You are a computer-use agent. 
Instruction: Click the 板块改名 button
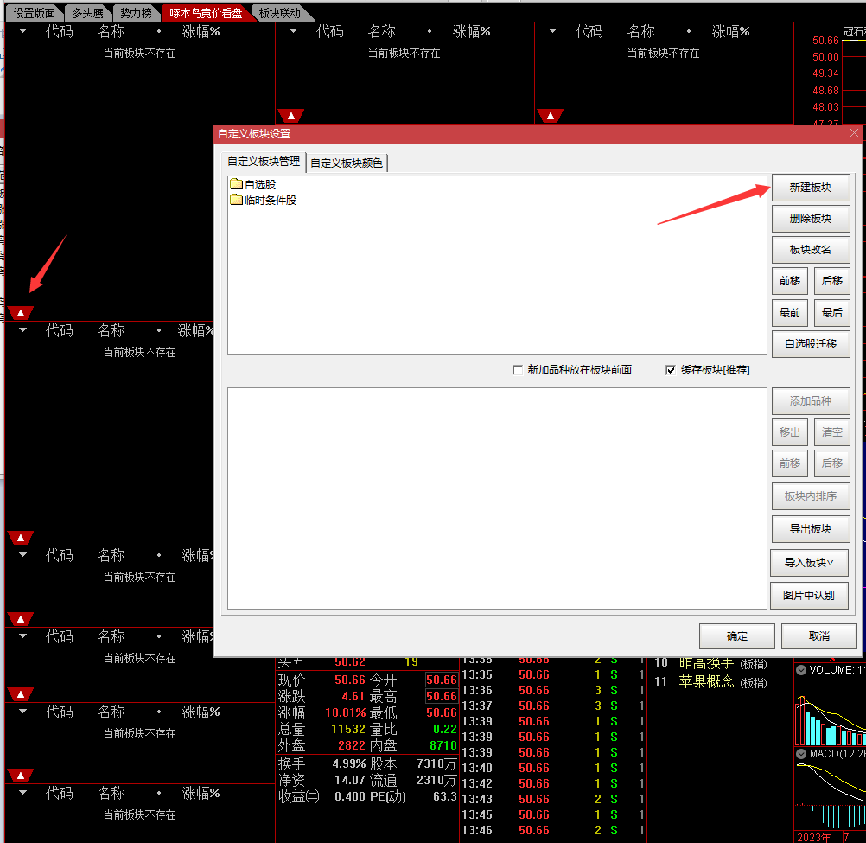point(810,250)
